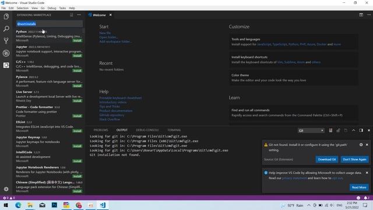
Task: Install Prettier - Code formatter extension
Action: 78,116
